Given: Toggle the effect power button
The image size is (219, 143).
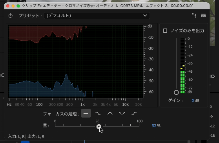Looking at the screenshot, I should click(x=11, y=16).
